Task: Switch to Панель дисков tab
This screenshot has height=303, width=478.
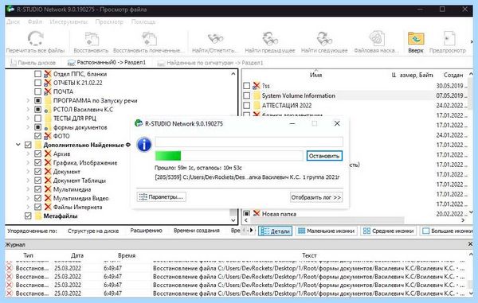Action: tap(33, 63)
